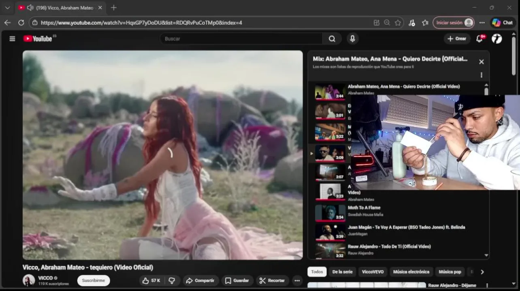Viewport: 520px width, 291px height.
Task: Open the mix thumbnail showing 3:01
Action: click(330, 111)
